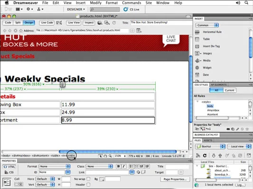Screen dimensions: 253x189
Task: Open the Format dropdown
Action: coord(55,166)
